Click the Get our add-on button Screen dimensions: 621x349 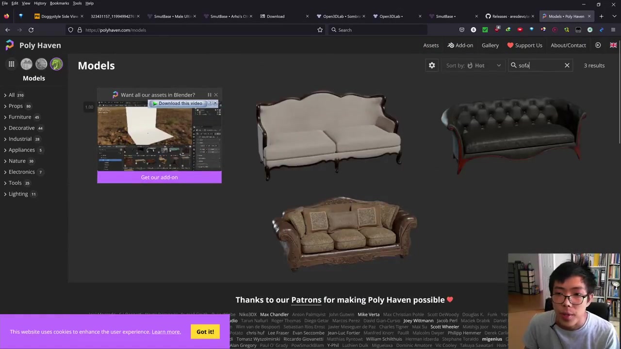coord(159,177)
